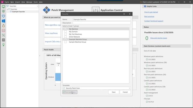Screen dimensions: 193x108
Task: Click the Cancel button in Favorite dialog
Action: click(125, 92)
